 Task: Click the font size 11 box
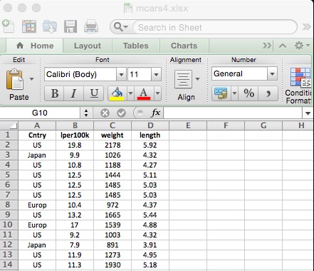pos(140,74)
